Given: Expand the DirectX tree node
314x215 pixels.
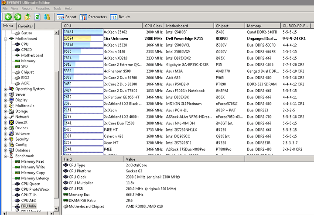Looking at the screenshot, I should point(6,123).
